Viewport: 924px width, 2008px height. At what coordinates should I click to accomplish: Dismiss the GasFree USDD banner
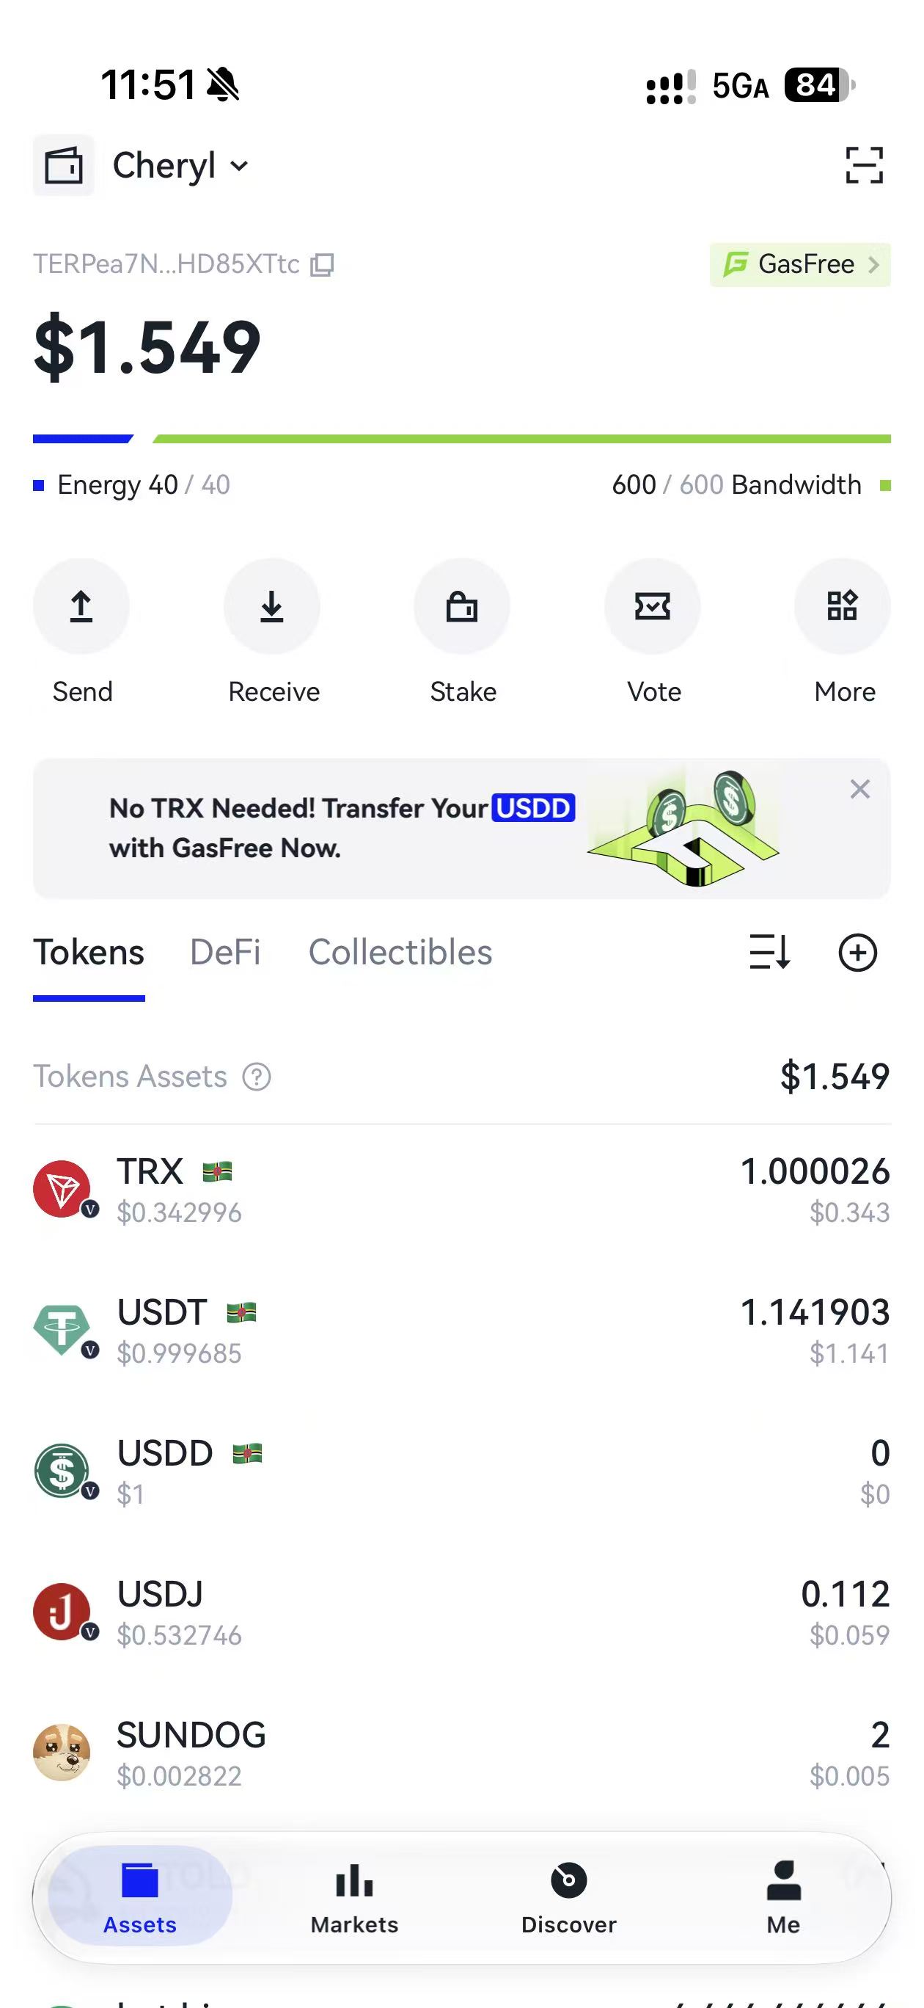[x=860, y=789]
